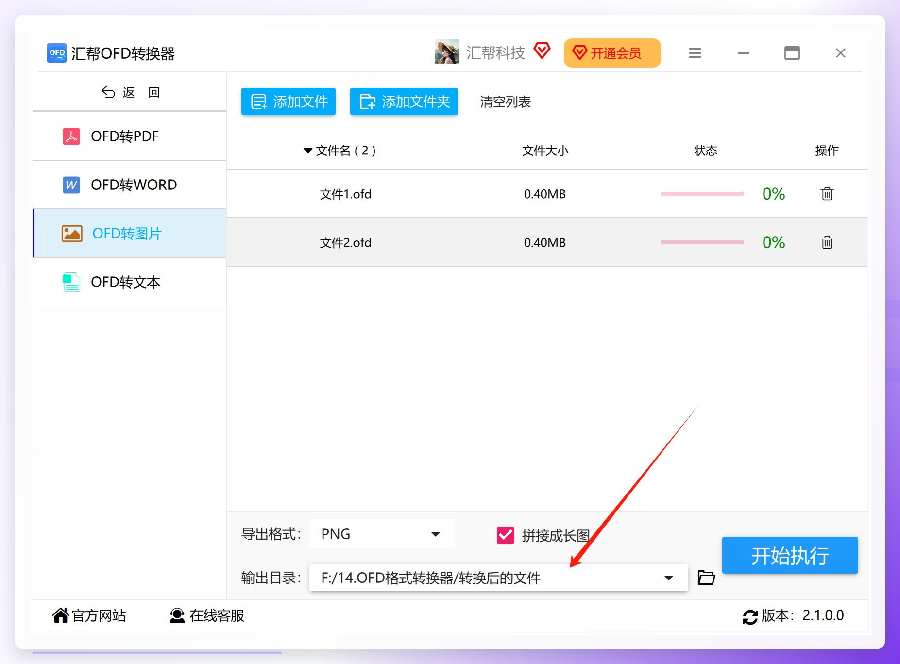Image resolution: width=900 pixels, height=664 pixels.
Task: Click the 开通会员 button
Action: [x=612, y=52]
